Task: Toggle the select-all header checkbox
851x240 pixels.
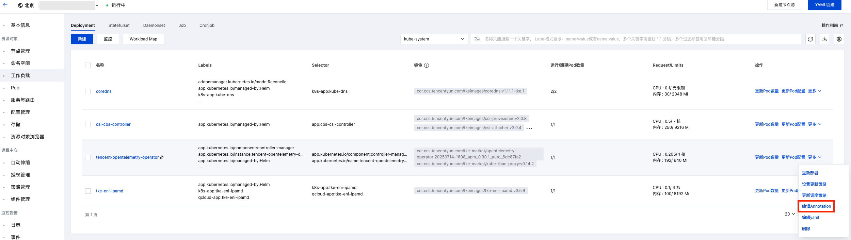Action: 88,65
